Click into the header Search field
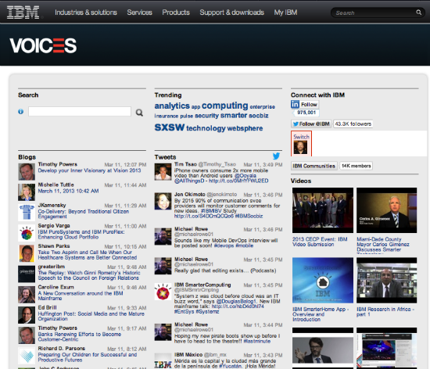430x369 pixels. tap(374, 13)
